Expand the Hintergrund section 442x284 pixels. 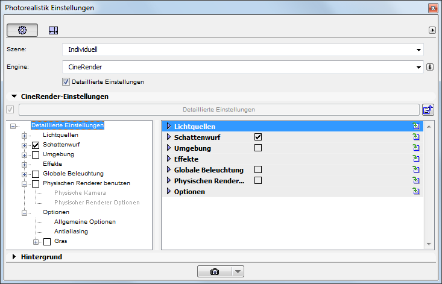pos(14,257)
